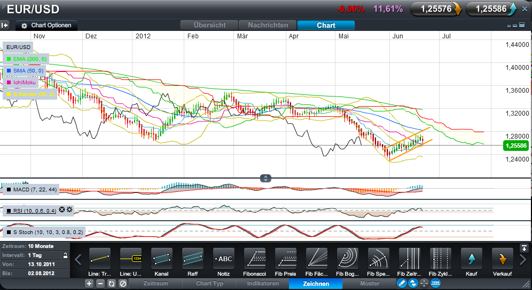
Task: Zoom in with the plus button
Action: pos(89,284)
